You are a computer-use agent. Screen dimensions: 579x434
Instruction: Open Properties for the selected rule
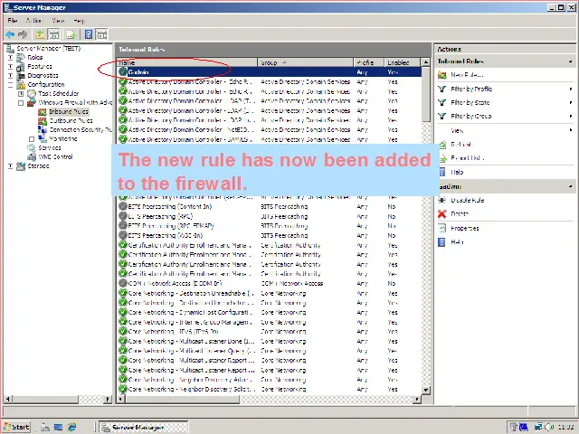pyautogui.click(x=464, y=228)
